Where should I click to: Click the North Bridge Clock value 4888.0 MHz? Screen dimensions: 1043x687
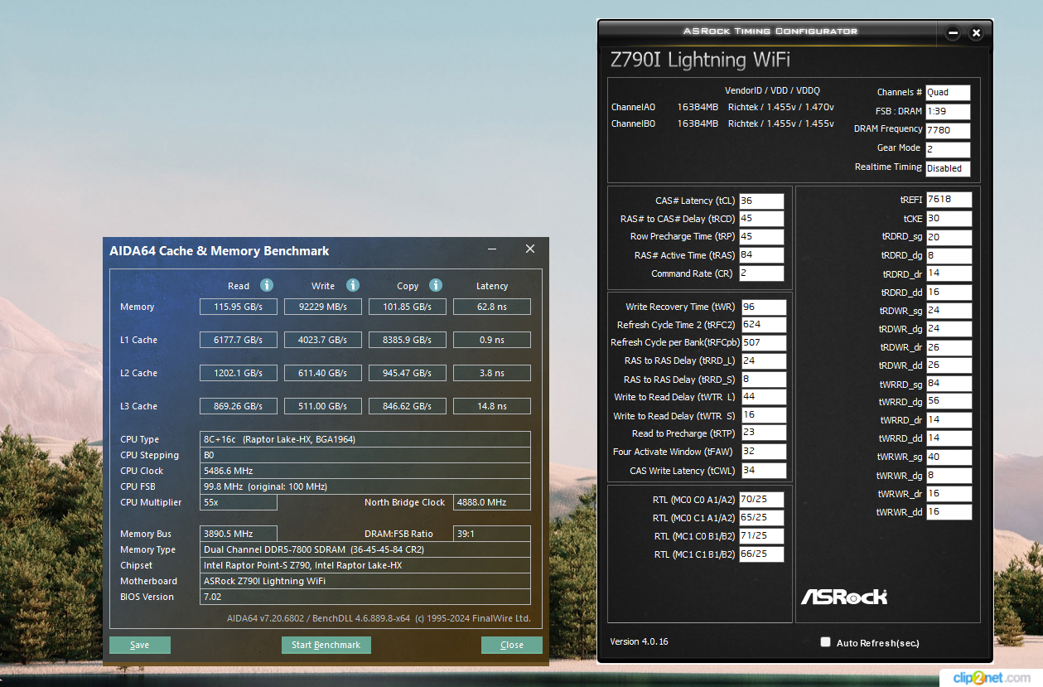(x=492, y=502)
